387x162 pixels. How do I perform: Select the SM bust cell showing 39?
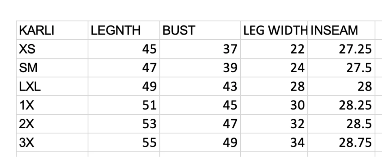[x=200, y=68]
